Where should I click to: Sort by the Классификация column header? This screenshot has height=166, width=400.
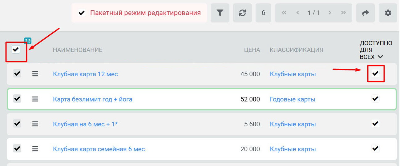297,50
